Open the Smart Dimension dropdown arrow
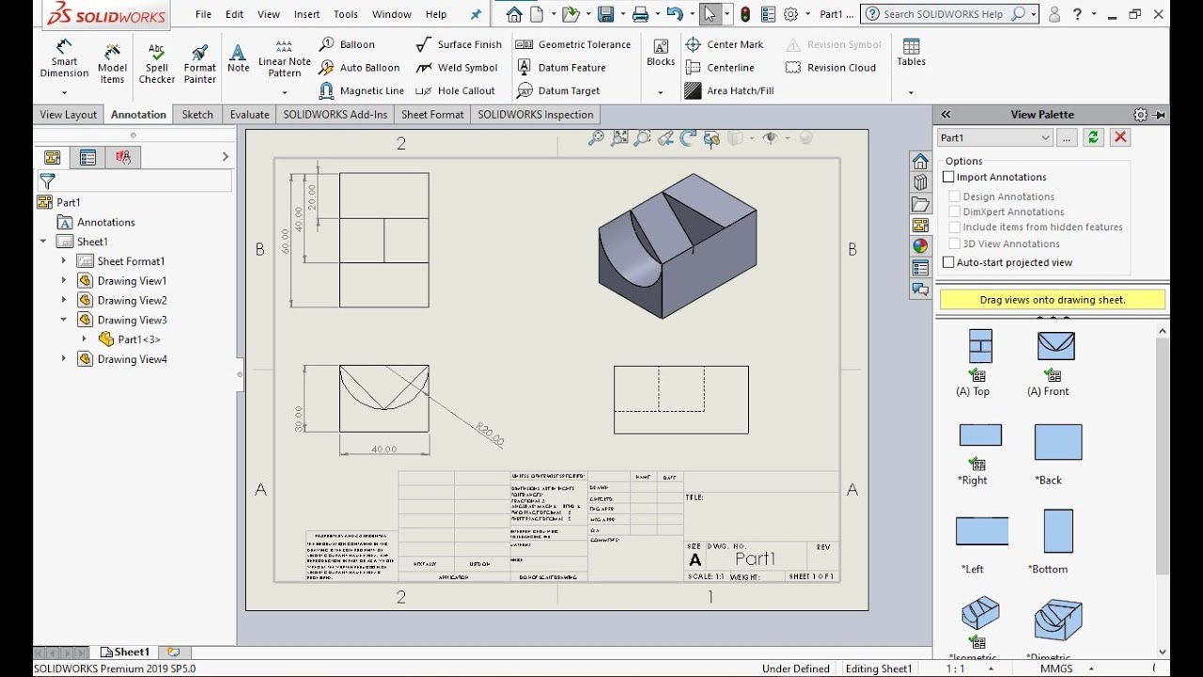This screenshot has width=1203, height=677. [64, 92]
